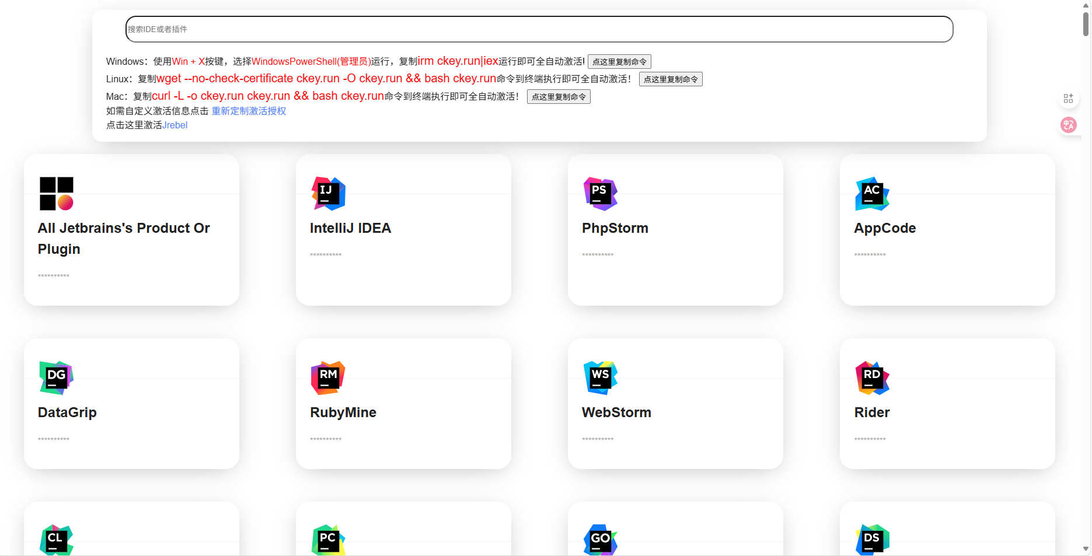Select the "WebStorm" card title
Viewport: 1092px width, 556px height.
616,412
